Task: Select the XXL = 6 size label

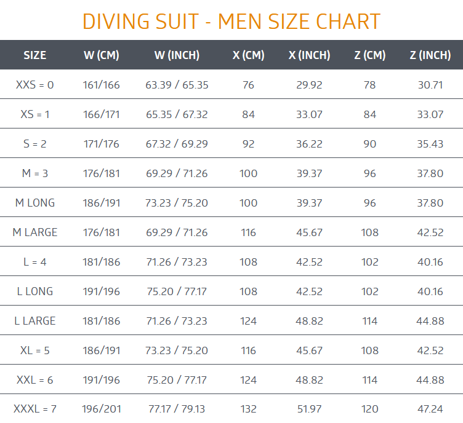Action: pyautogui.click(x=35, y=380)
